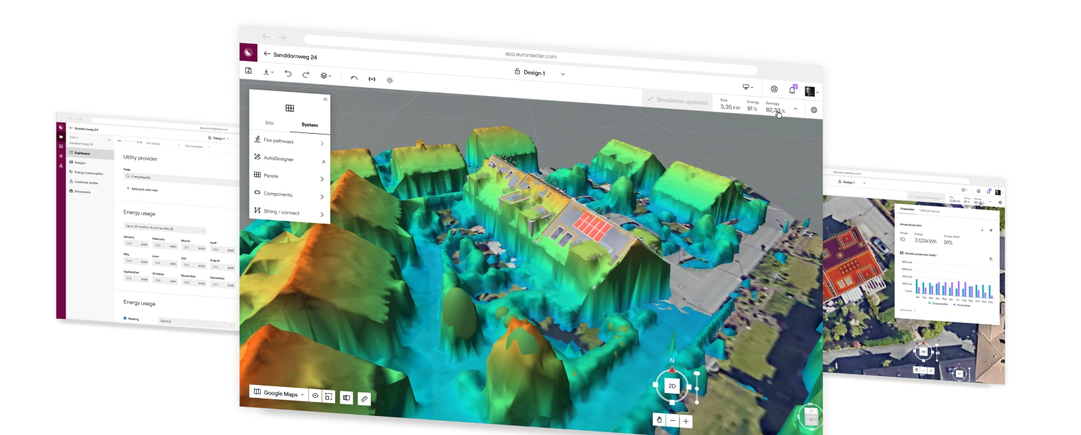Click the sun irradiance icon
Image resolution: width=1081 pixels, height=435 pixels.
point(390,80)
